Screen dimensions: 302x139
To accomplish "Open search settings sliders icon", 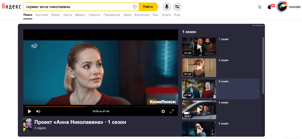I will pyautogui.click(x=177, y=7).
